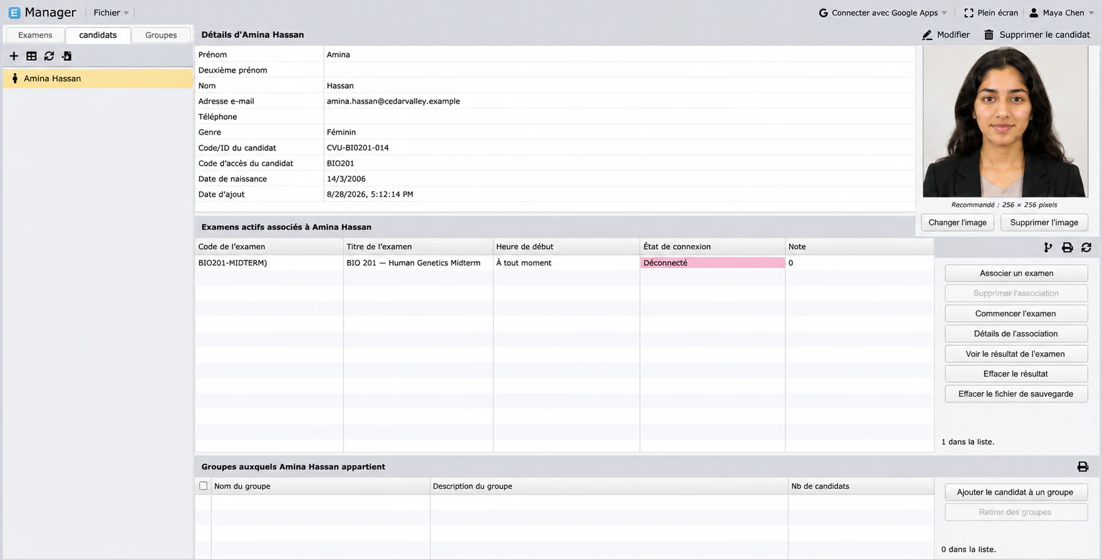This screenshot has width=1102, height=560.
Task: Click the Déconnecté status cell
Action: pos(712,263)
